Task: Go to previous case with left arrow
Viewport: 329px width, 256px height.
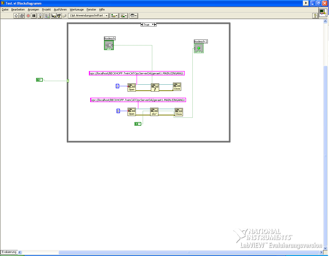Action: click(x=142, y=25)
